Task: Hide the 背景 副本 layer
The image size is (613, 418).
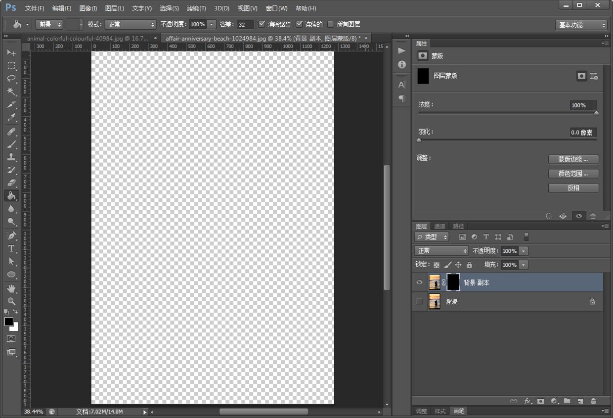Action: [x=420, y=282]
